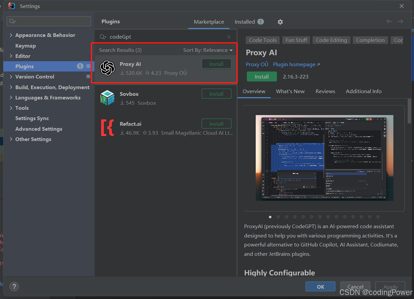
Task: Open the Additional Info tab
Action: click(364, 91)
